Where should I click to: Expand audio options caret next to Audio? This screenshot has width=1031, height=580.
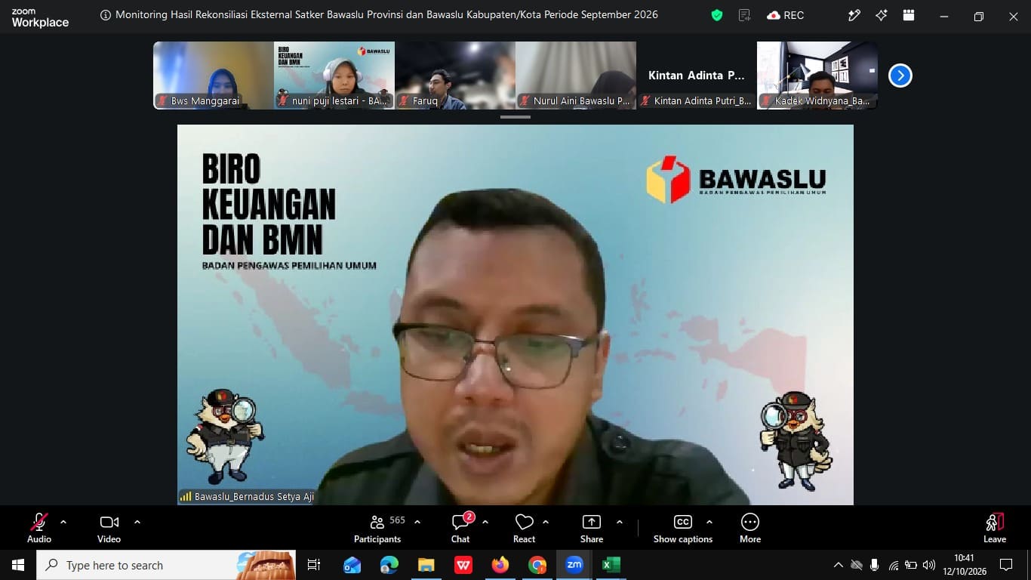[63, 522]
